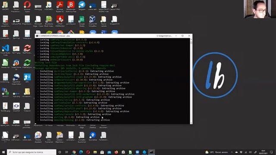Launch CPUID HWMonitor from desktop

click(x=60, y=21)
